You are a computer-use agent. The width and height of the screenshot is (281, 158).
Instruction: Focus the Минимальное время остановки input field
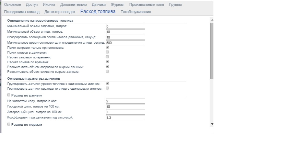pos(126,43)
